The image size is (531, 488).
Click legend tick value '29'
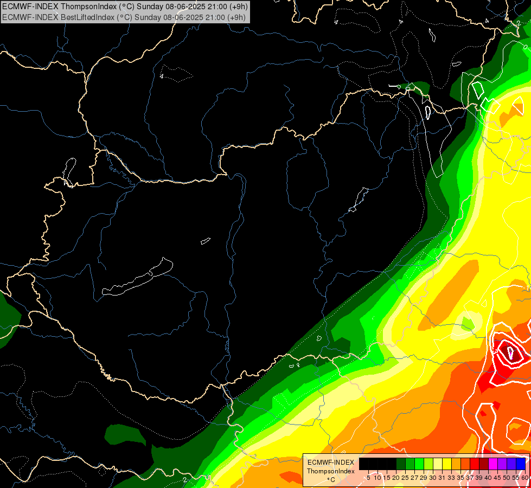coord(424,478)
